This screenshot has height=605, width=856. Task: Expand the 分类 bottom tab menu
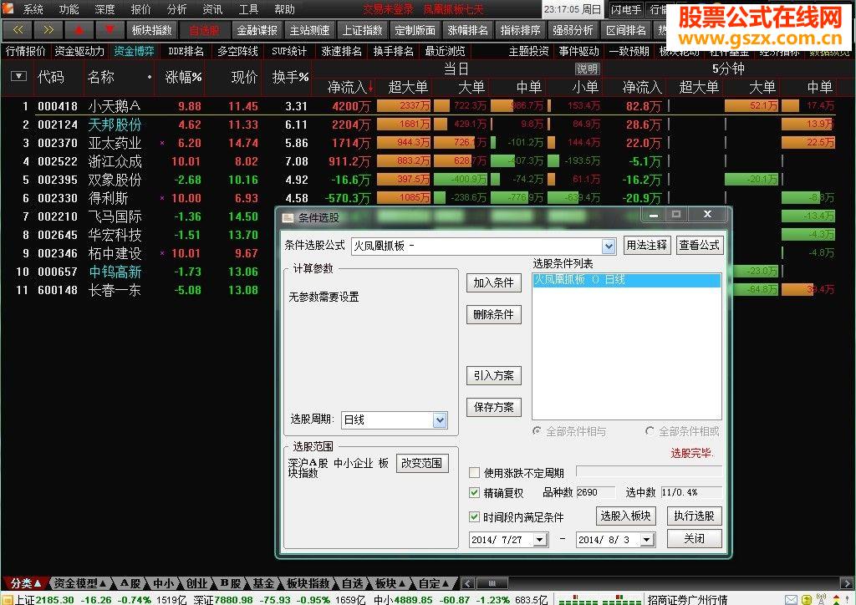tap(25, 583)
